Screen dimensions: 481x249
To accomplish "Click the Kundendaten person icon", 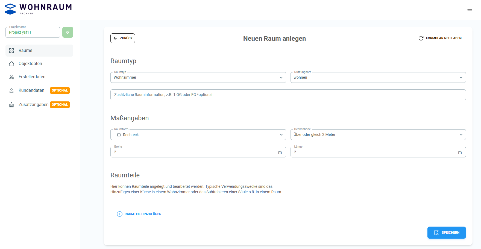I will 11,90.
